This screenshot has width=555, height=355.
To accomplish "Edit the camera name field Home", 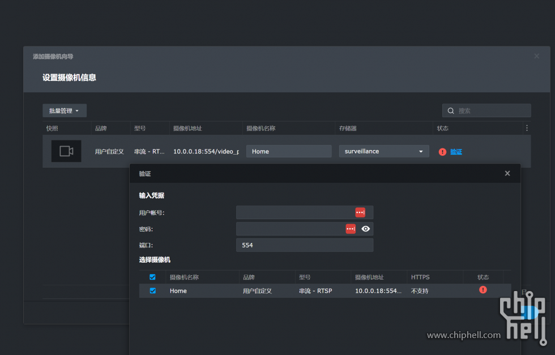I will click(x=289, y=151).
